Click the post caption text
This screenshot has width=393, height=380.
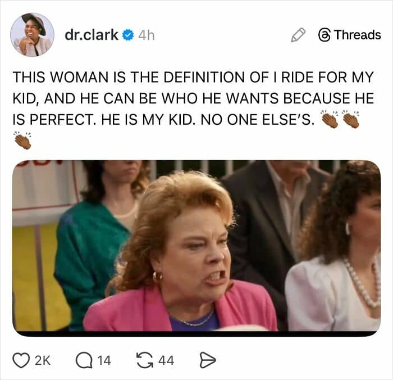191,99
